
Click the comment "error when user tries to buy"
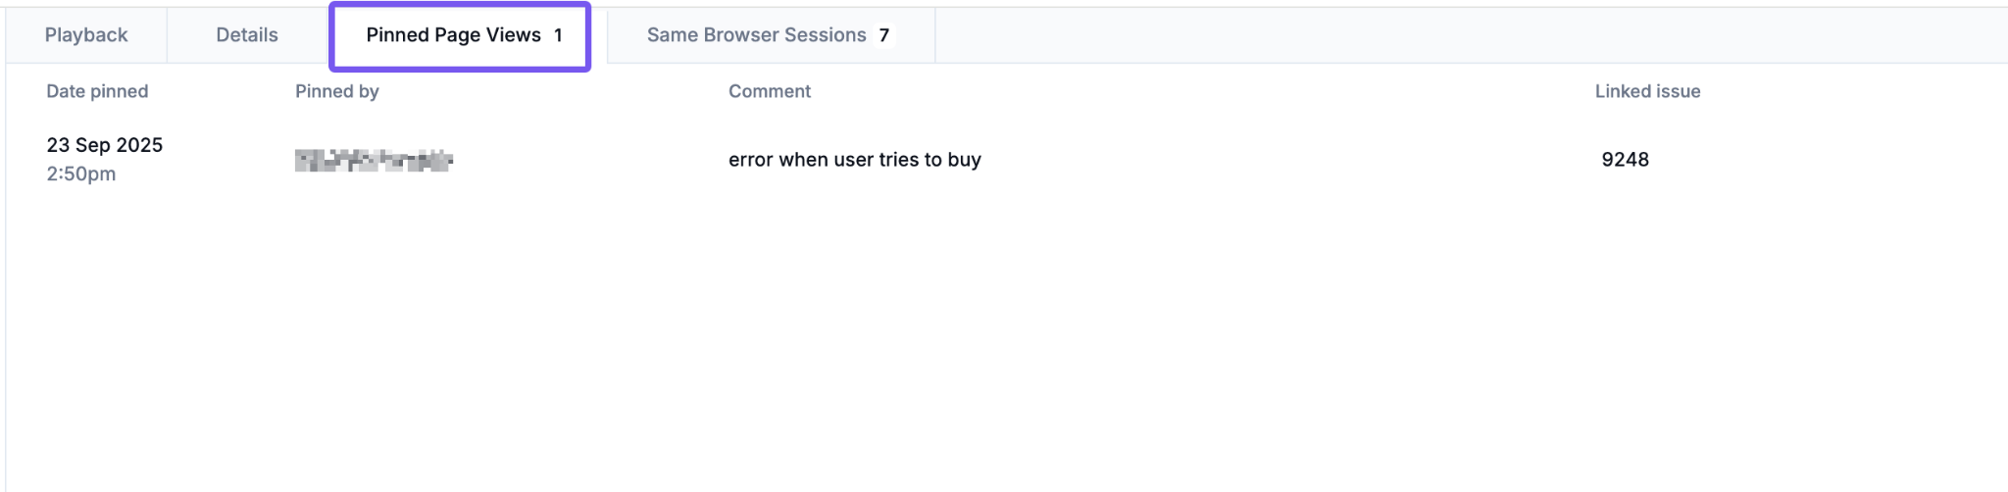click(x=854, y=160)
